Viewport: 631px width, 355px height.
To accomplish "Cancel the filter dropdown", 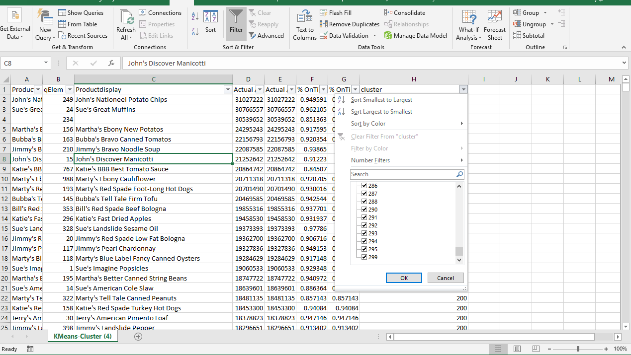I will coord(446,278).
